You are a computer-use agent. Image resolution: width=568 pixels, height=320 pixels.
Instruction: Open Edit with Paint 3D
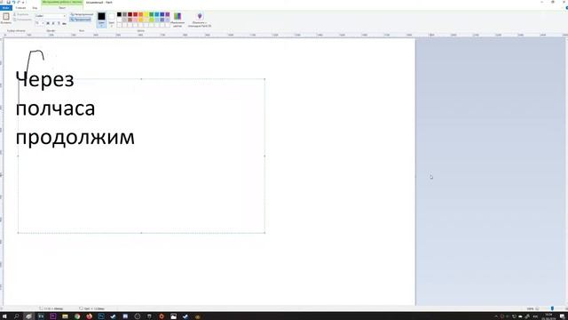(x=200, y=20)
